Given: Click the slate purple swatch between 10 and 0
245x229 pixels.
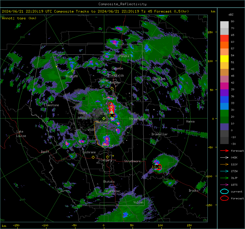Looking at the screenshot, I should (224, 127).
